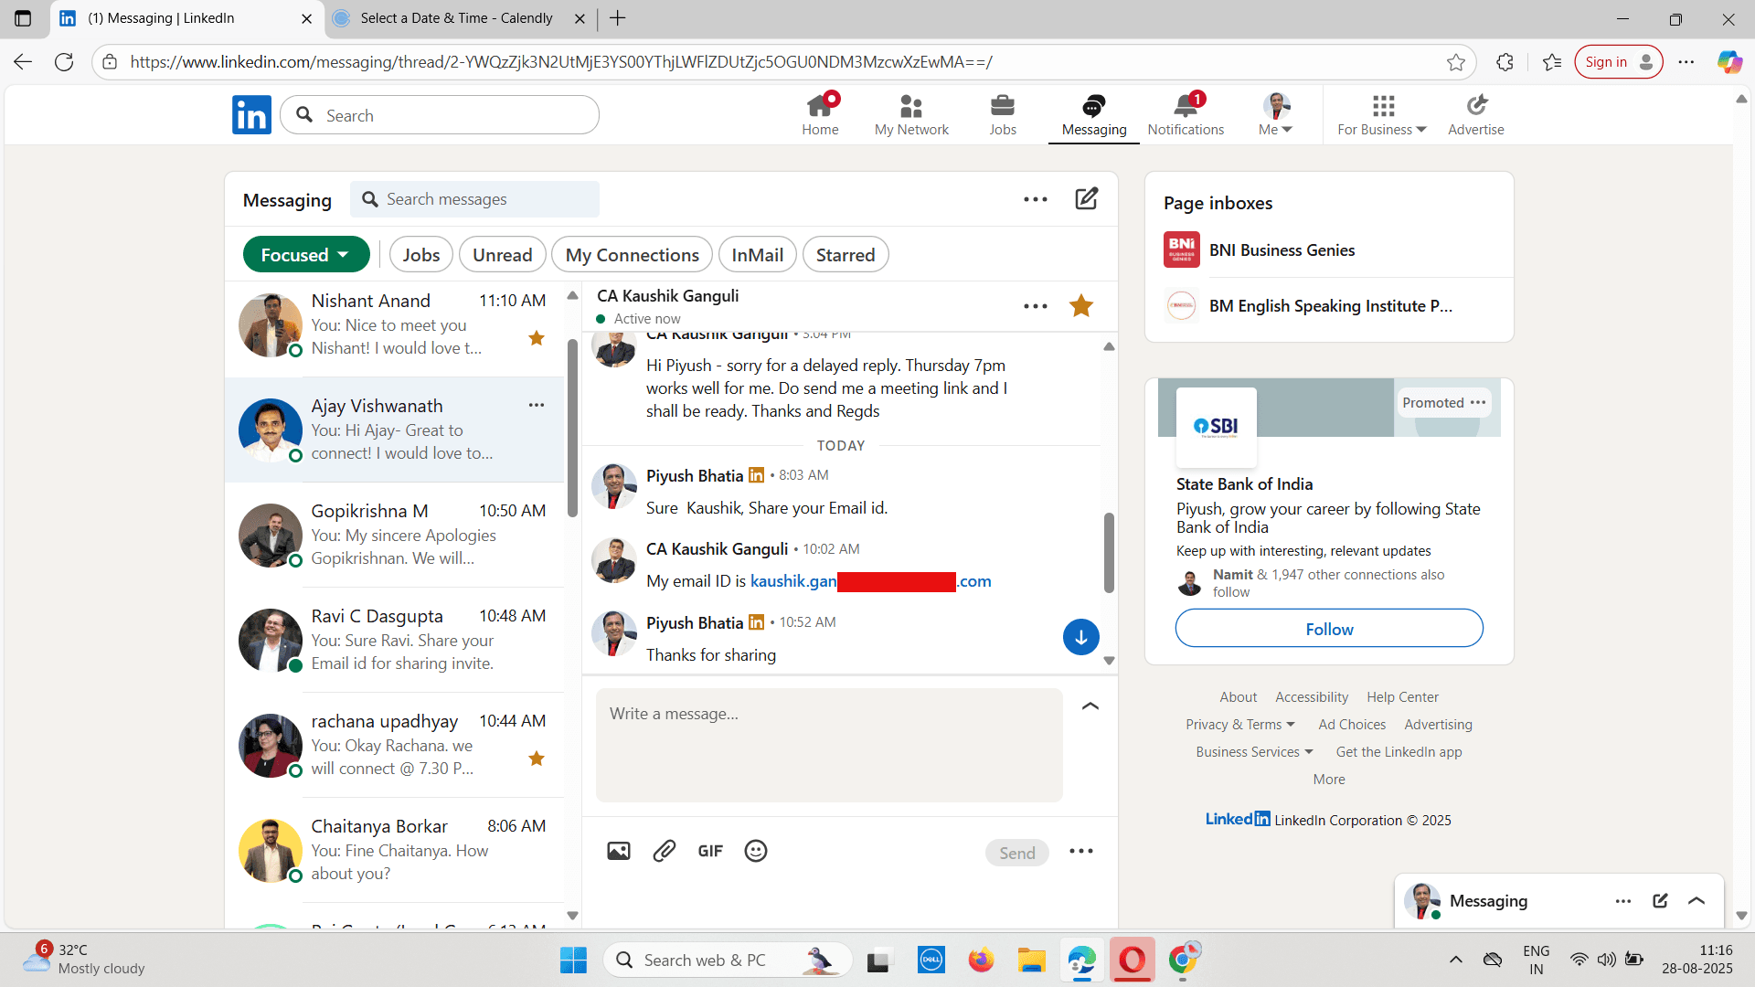The height and width of the screenshot is (987, 1755).
Task: Open Advertise icon in top nav
Action: click(x=1475, y=106)
